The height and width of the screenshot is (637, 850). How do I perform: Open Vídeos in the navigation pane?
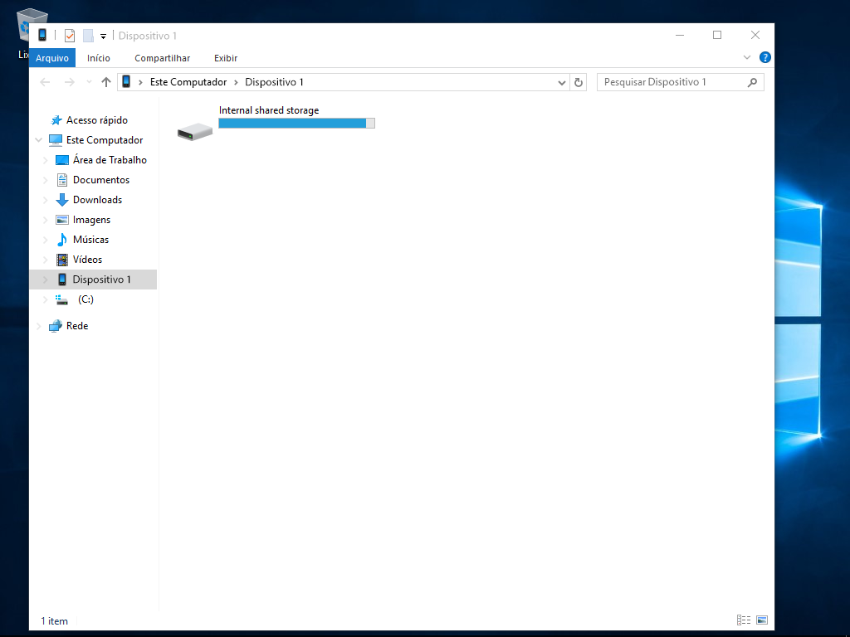(88, 260)
